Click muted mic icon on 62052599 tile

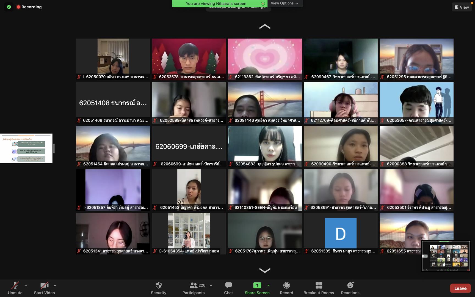pos(155,120)
